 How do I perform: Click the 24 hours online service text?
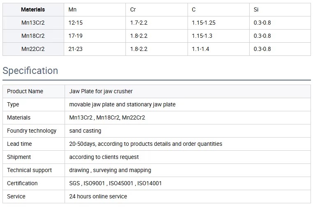click(x=98, y=197)
